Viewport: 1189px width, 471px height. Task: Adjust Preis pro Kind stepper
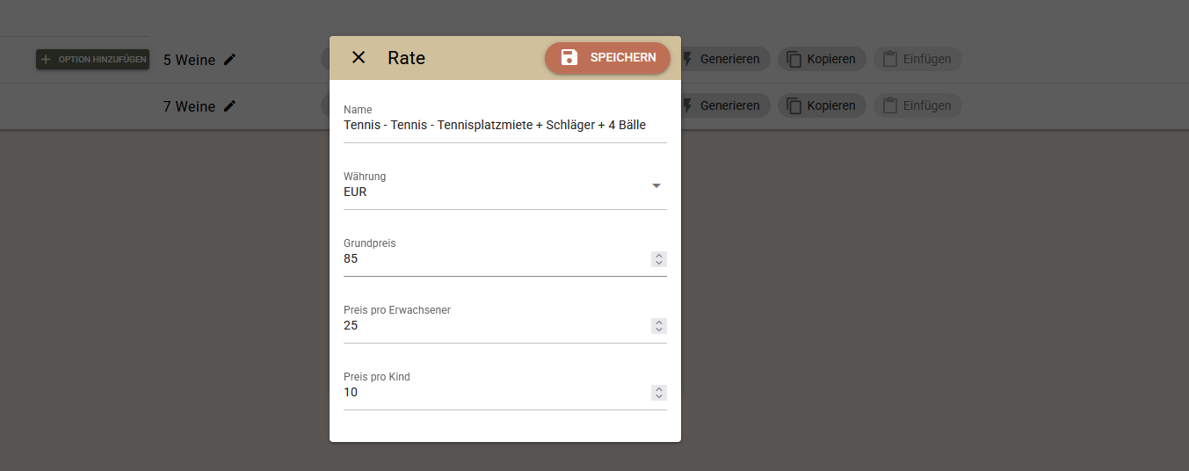coord(659,393)
